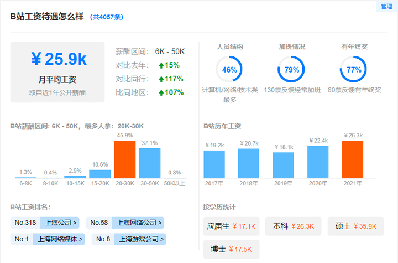Click the 2018年 yearly salary bar
This screenshot has height=263, width=398.
click(249, 163)
